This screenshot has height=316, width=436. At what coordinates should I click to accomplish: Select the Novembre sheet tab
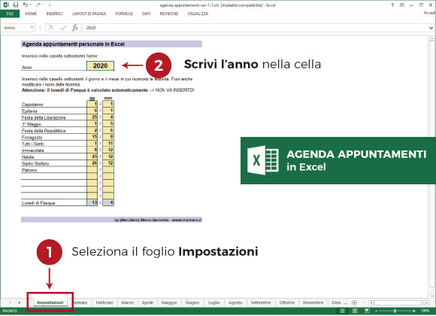tap(313, 302)
